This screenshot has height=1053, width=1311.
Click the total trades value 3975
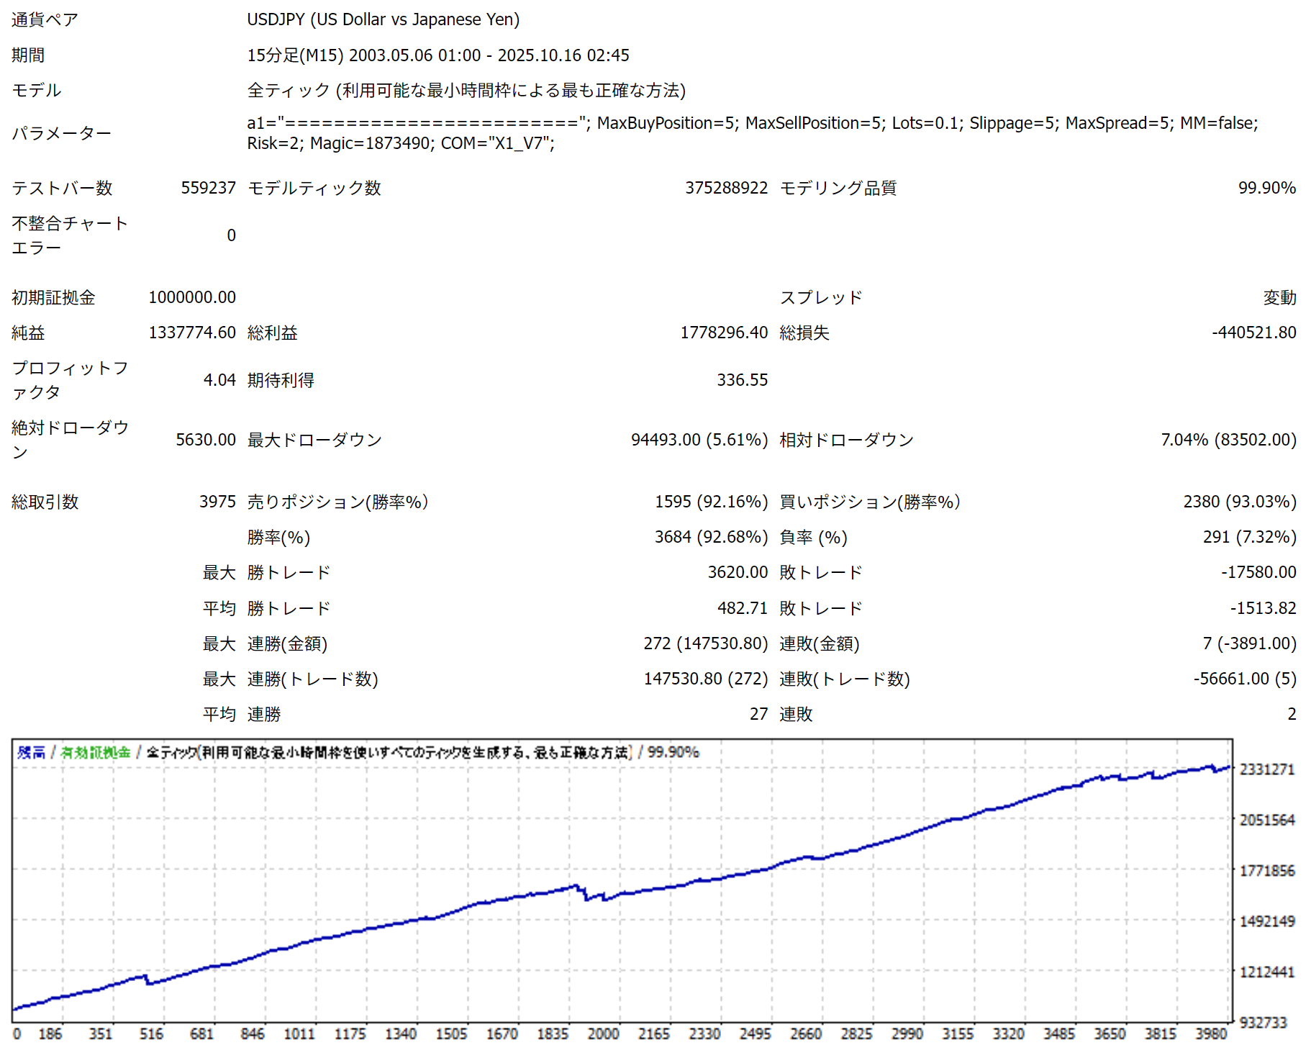pos(217,502)
